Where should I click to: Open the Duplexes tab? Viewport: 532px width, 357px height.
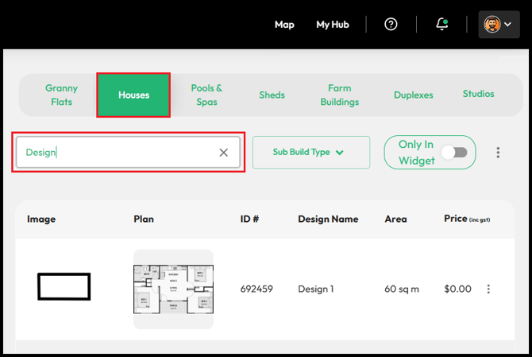[x=413, y=95]
